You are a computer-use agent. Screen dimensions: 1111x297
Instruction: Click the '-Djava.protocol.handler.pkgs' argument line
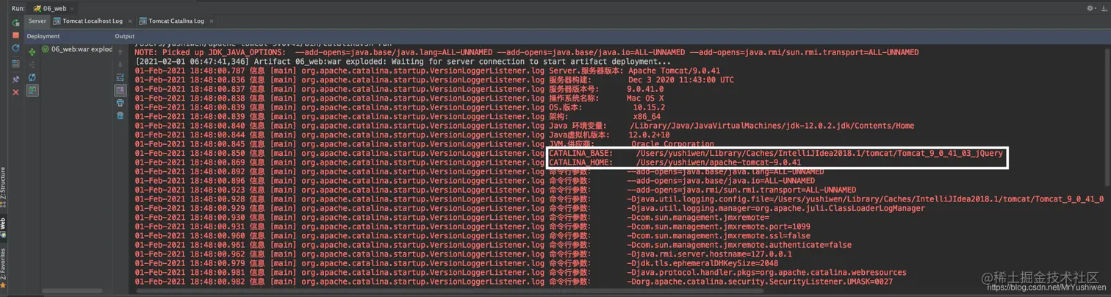766,273
